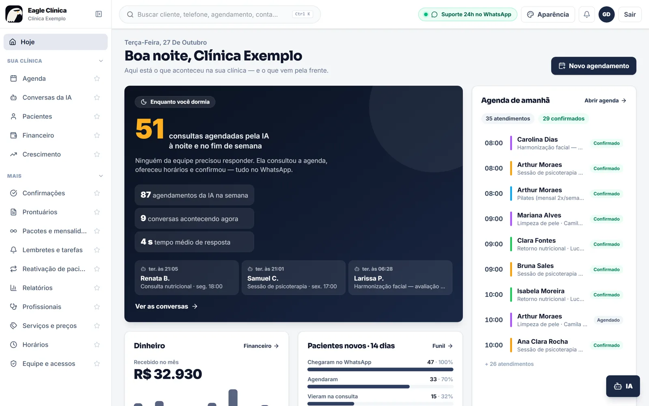The height and width of the screenshot is (406, 649).
Task: Open the floating IA assistant button
Action: coord(623,386)
